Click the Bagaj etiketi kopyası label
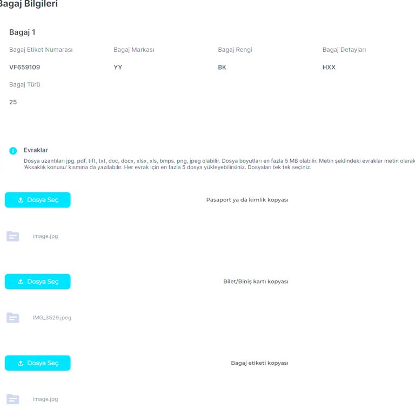This screenshot has height=415, width=415. [259, 363]
